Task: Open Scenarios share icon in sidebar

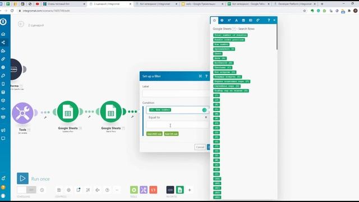Action: 3,43
